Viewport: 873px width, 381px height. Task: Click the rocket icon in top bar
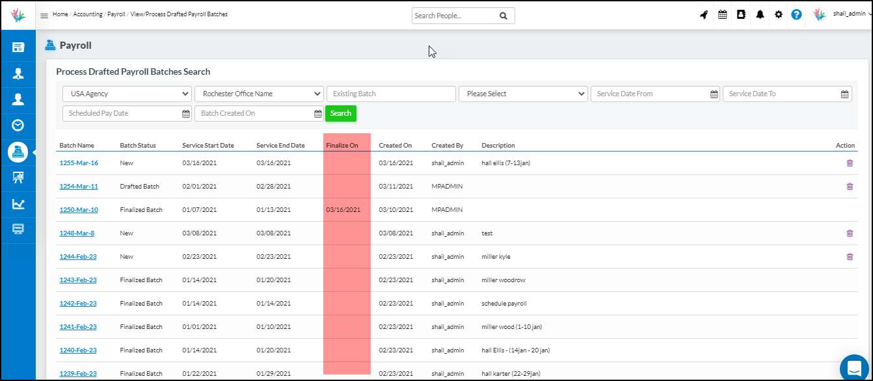pos(704,14)
